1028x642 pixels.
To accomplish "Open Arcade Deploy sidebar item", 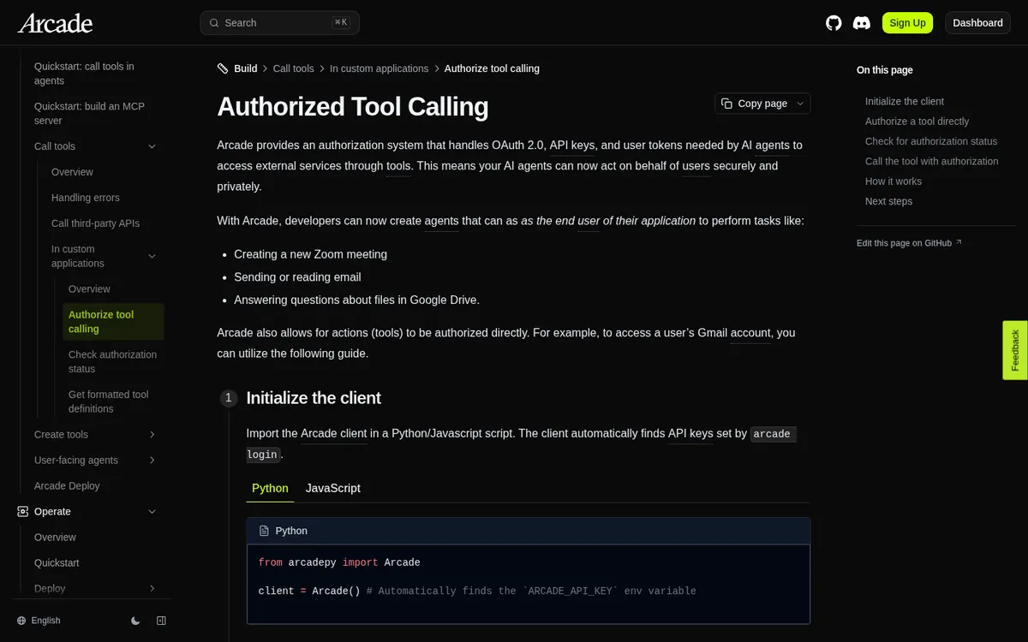I will click(x=67, y=485).
